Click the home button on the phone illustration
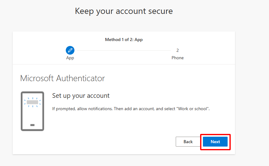The height and width of the screenshot is (166, 269). click(x=32, y=125)
